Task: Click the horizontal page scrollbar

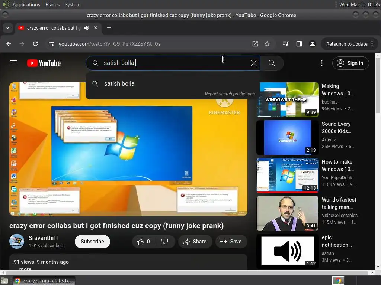Action: (187, 272)
